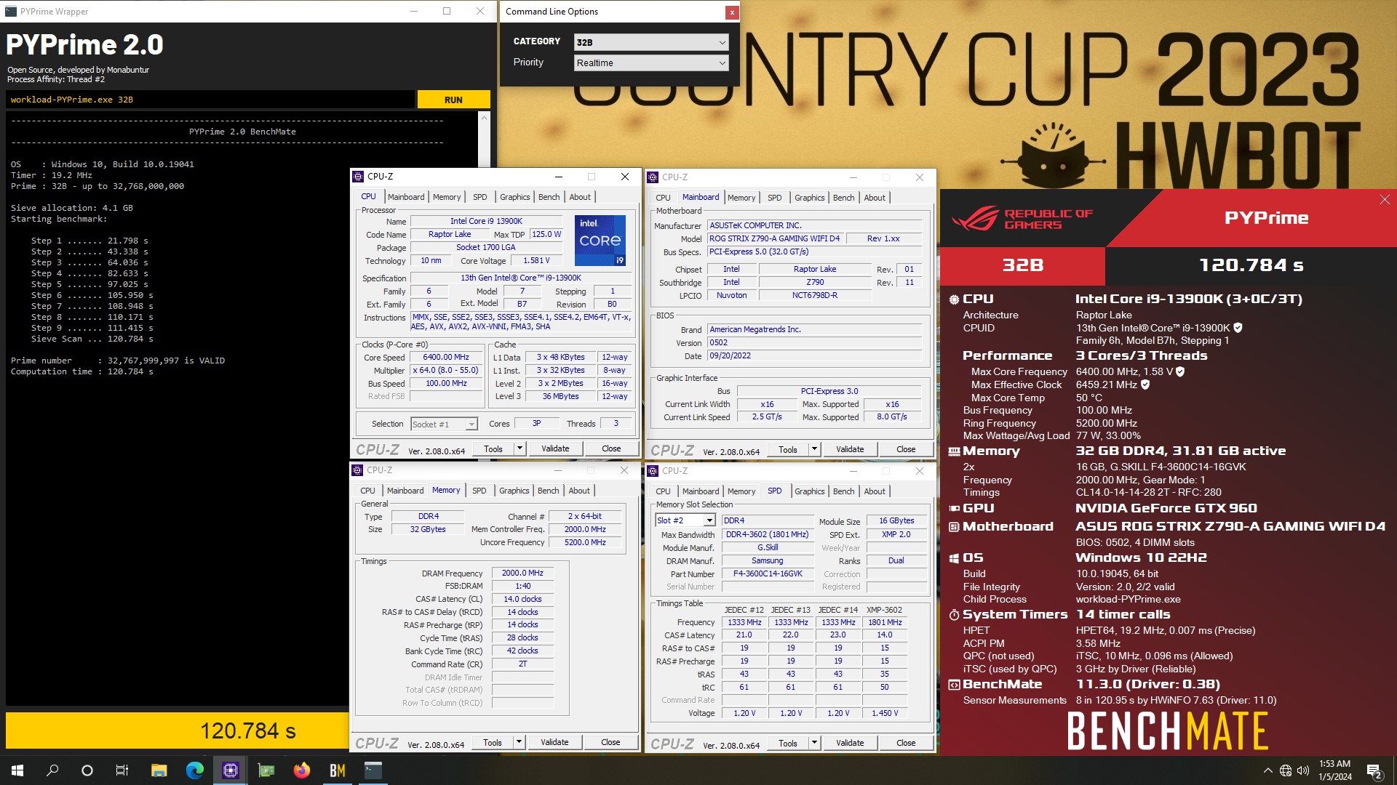Click verified shield next to CPUID name

tap(1238, 328)
